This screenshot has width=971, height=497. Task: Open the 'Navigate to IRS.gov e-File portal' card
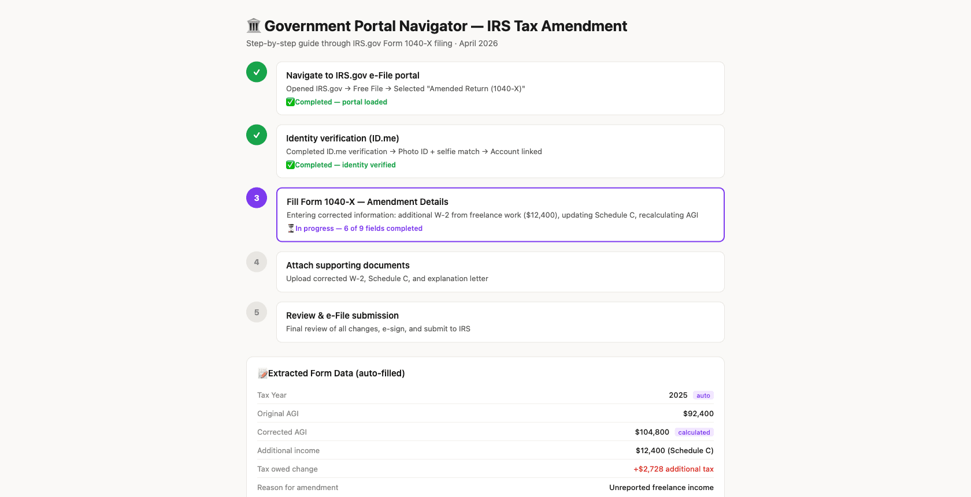pyautogui.click(x=501, y=88)
